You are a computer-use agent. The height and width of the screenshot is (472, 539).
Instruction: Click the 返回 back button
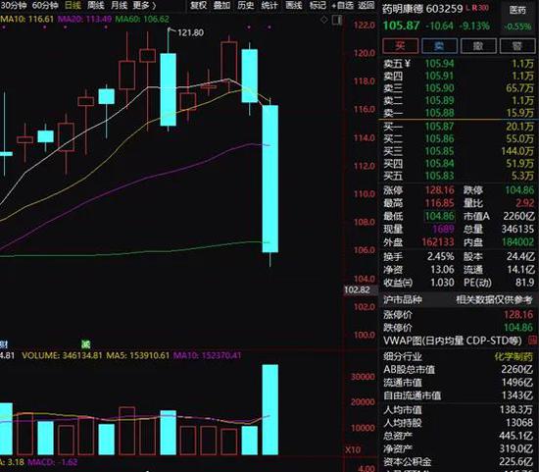point(366,6)
